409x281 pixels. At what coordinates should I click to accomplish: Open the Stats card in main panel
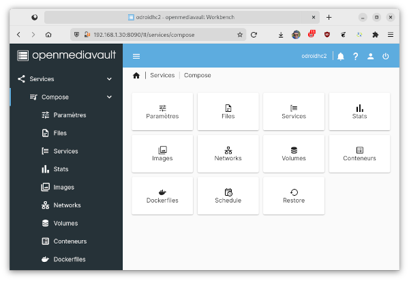point(359,111)
